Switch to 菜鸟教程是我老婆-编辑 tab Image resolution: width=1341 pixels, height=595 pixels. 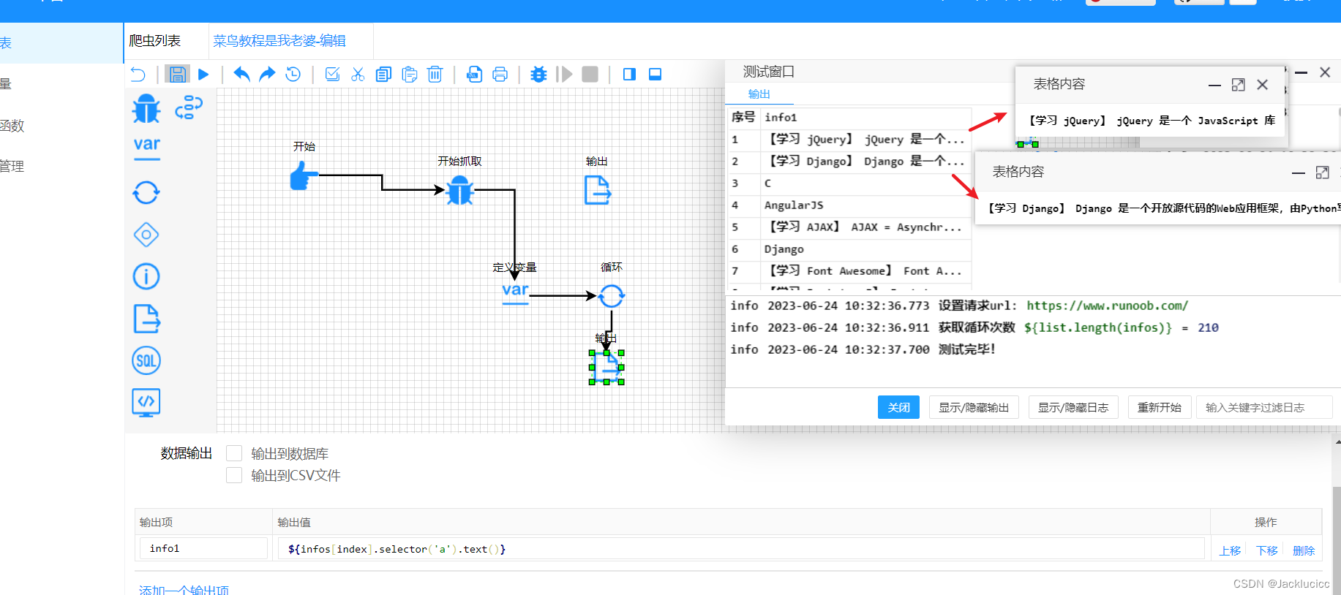pos(279,41)
